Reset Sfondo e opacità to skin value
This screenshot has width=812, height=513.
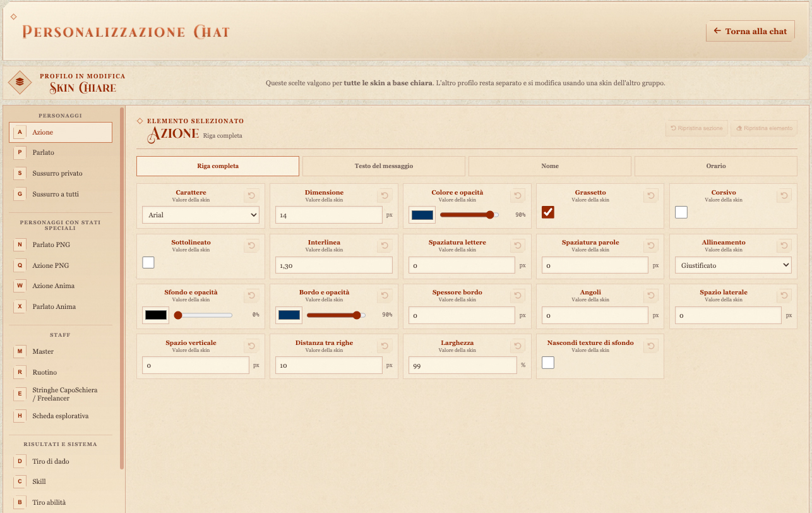pyautogui.click(x=251, y=296)
